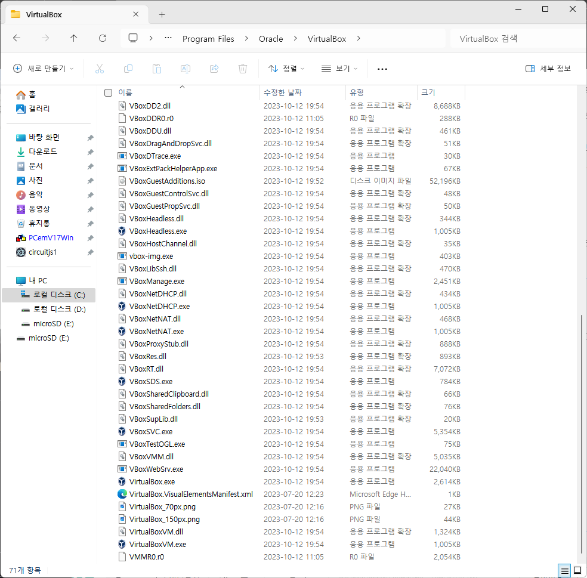Unpin Downloads using its pin icon

(90, 152)
